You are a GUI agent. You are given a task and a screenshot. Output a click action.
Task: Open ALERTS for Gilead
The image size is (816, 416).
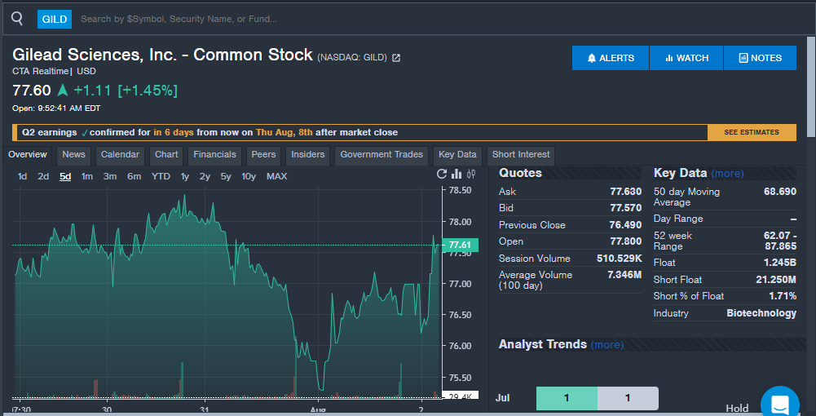[611, 58]
